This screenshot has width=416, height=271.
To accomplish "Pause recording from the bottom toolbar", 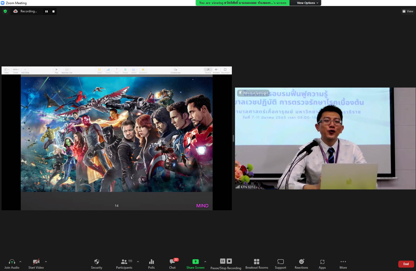I will [223, 261].
